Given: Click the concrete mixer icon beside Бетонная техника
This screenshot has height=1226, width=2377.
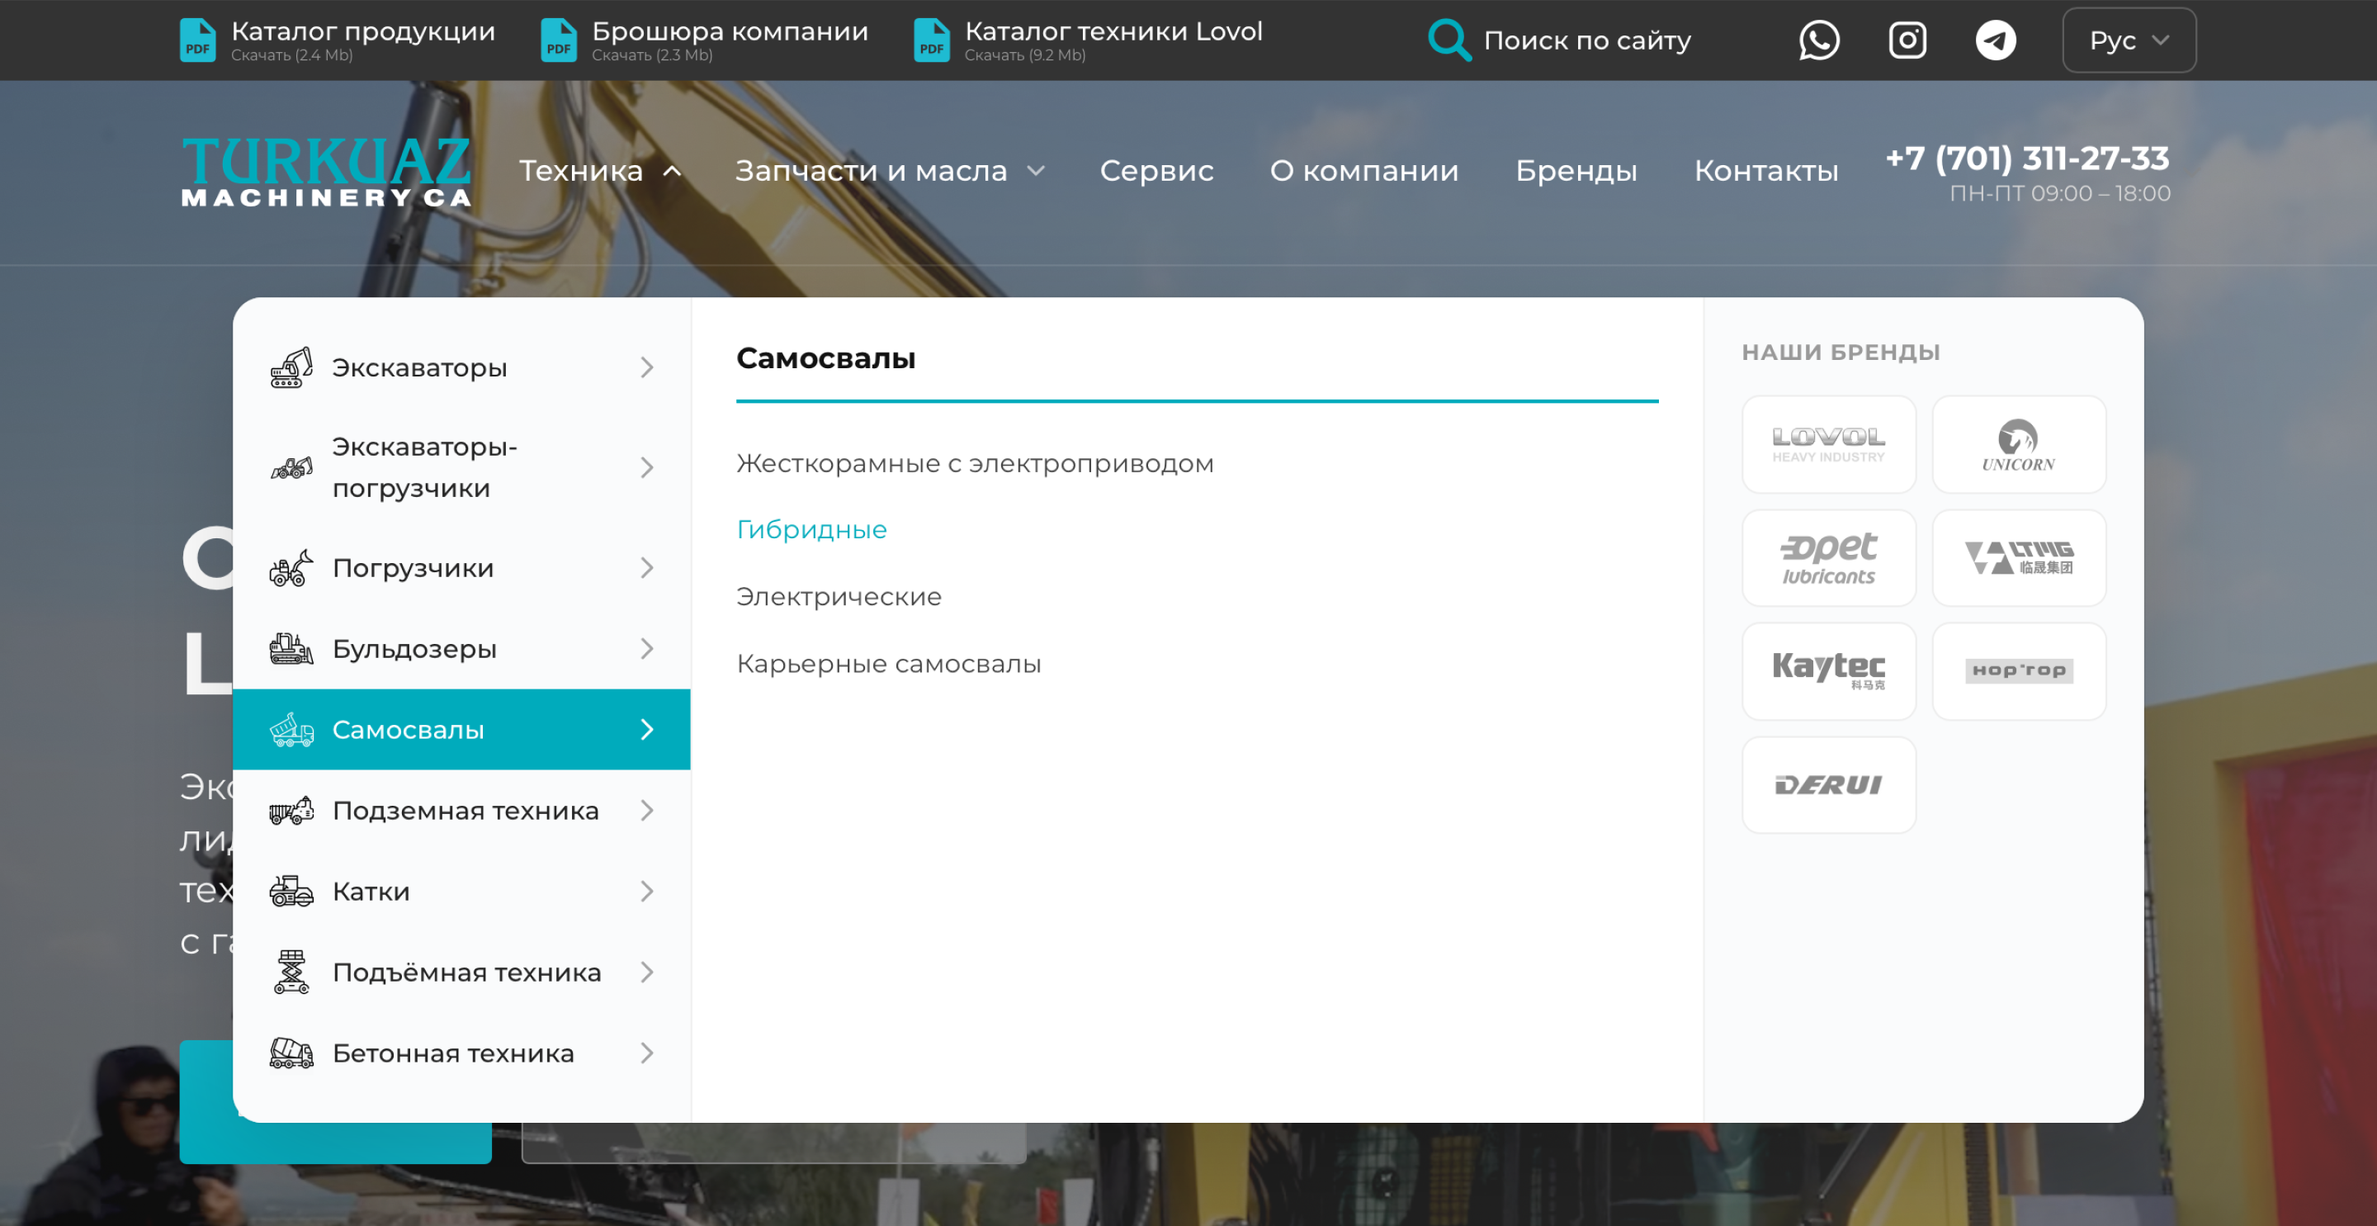Looking at the screenshot, I should click(291, 1053).
